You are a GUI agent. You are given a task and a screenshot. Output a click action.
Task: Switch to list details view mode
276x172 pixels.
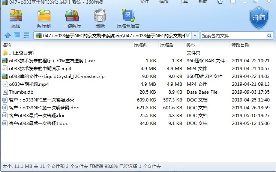(x=26, y=35)
